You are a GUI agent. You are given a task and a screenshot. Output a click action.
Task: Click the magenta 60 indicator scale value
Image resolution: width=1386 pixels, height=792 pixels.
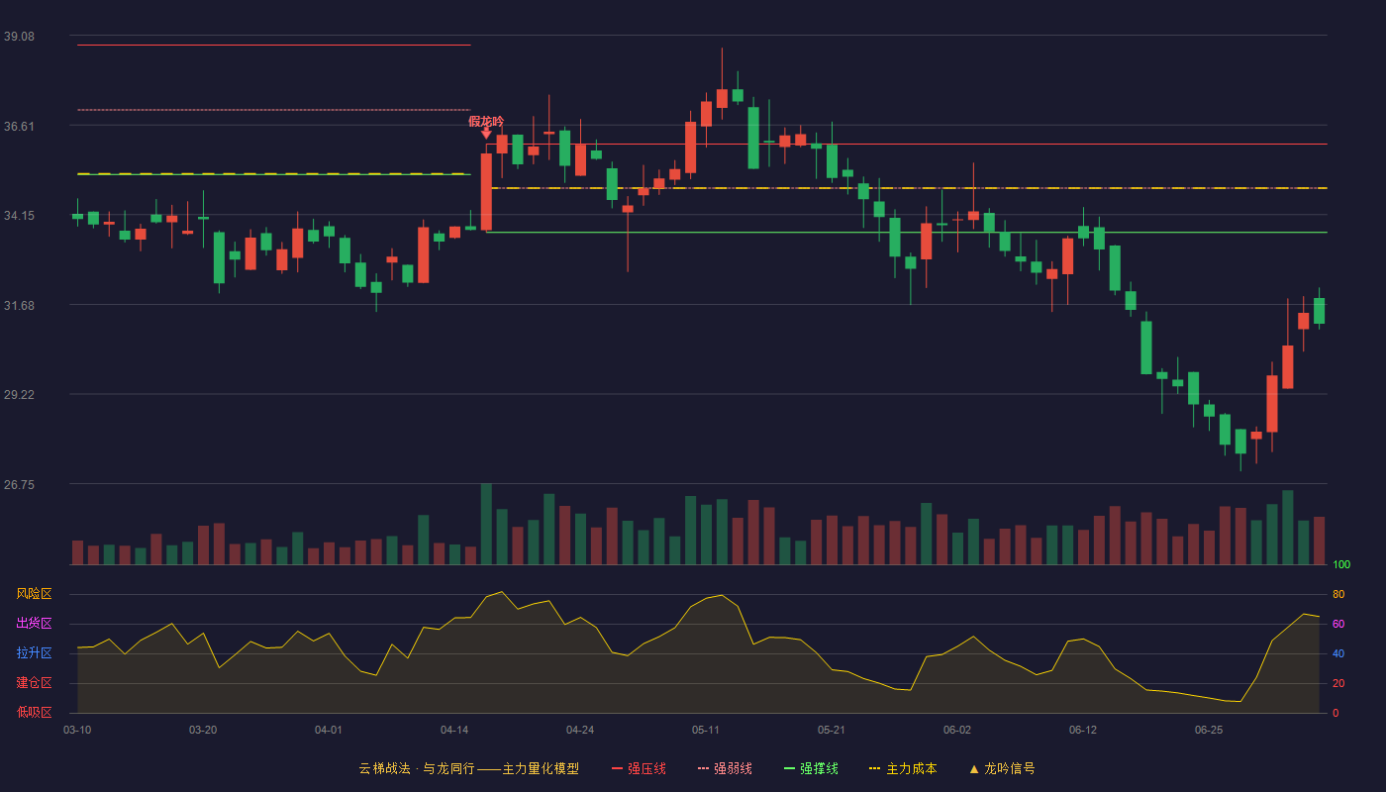1338,625
